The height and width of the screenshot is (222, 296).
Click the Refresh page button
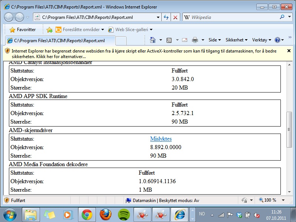(166, 17)
